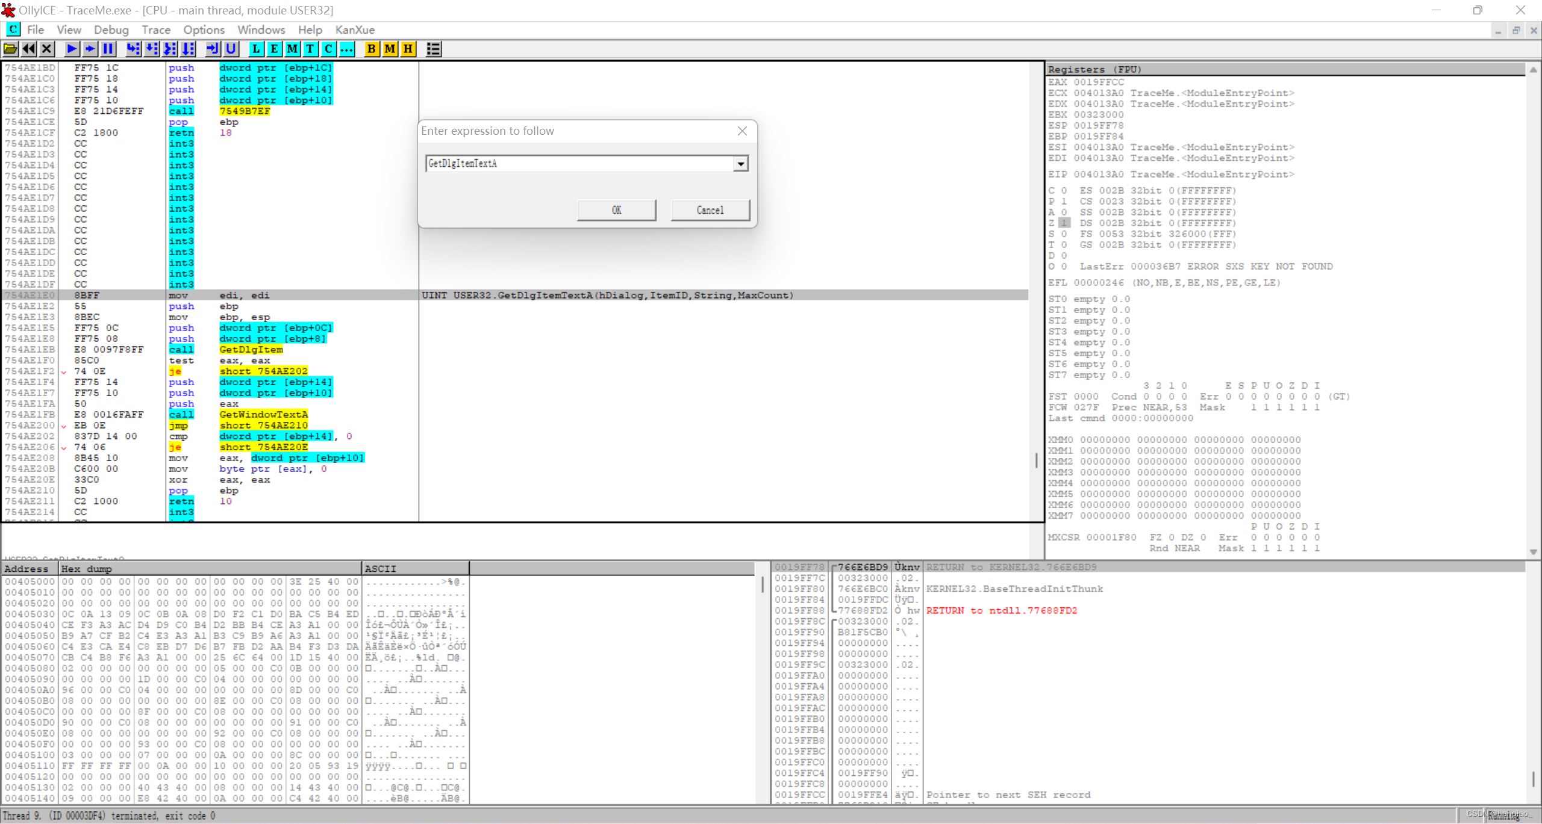Image resolution: width=1542 pixels, height=824 pixels.
Task: Click the Pause execution toolbar icon
Action: [x=108, y=49]
